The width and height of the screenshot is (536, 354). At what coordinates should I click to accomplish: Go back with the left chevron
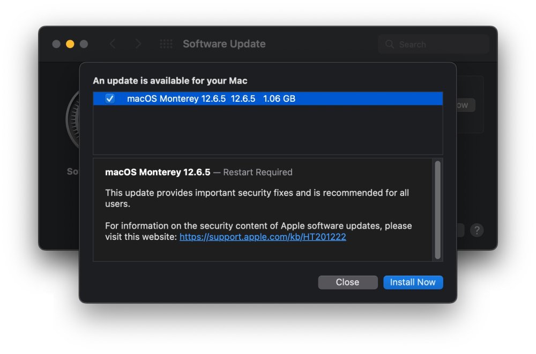pos(113,44)
